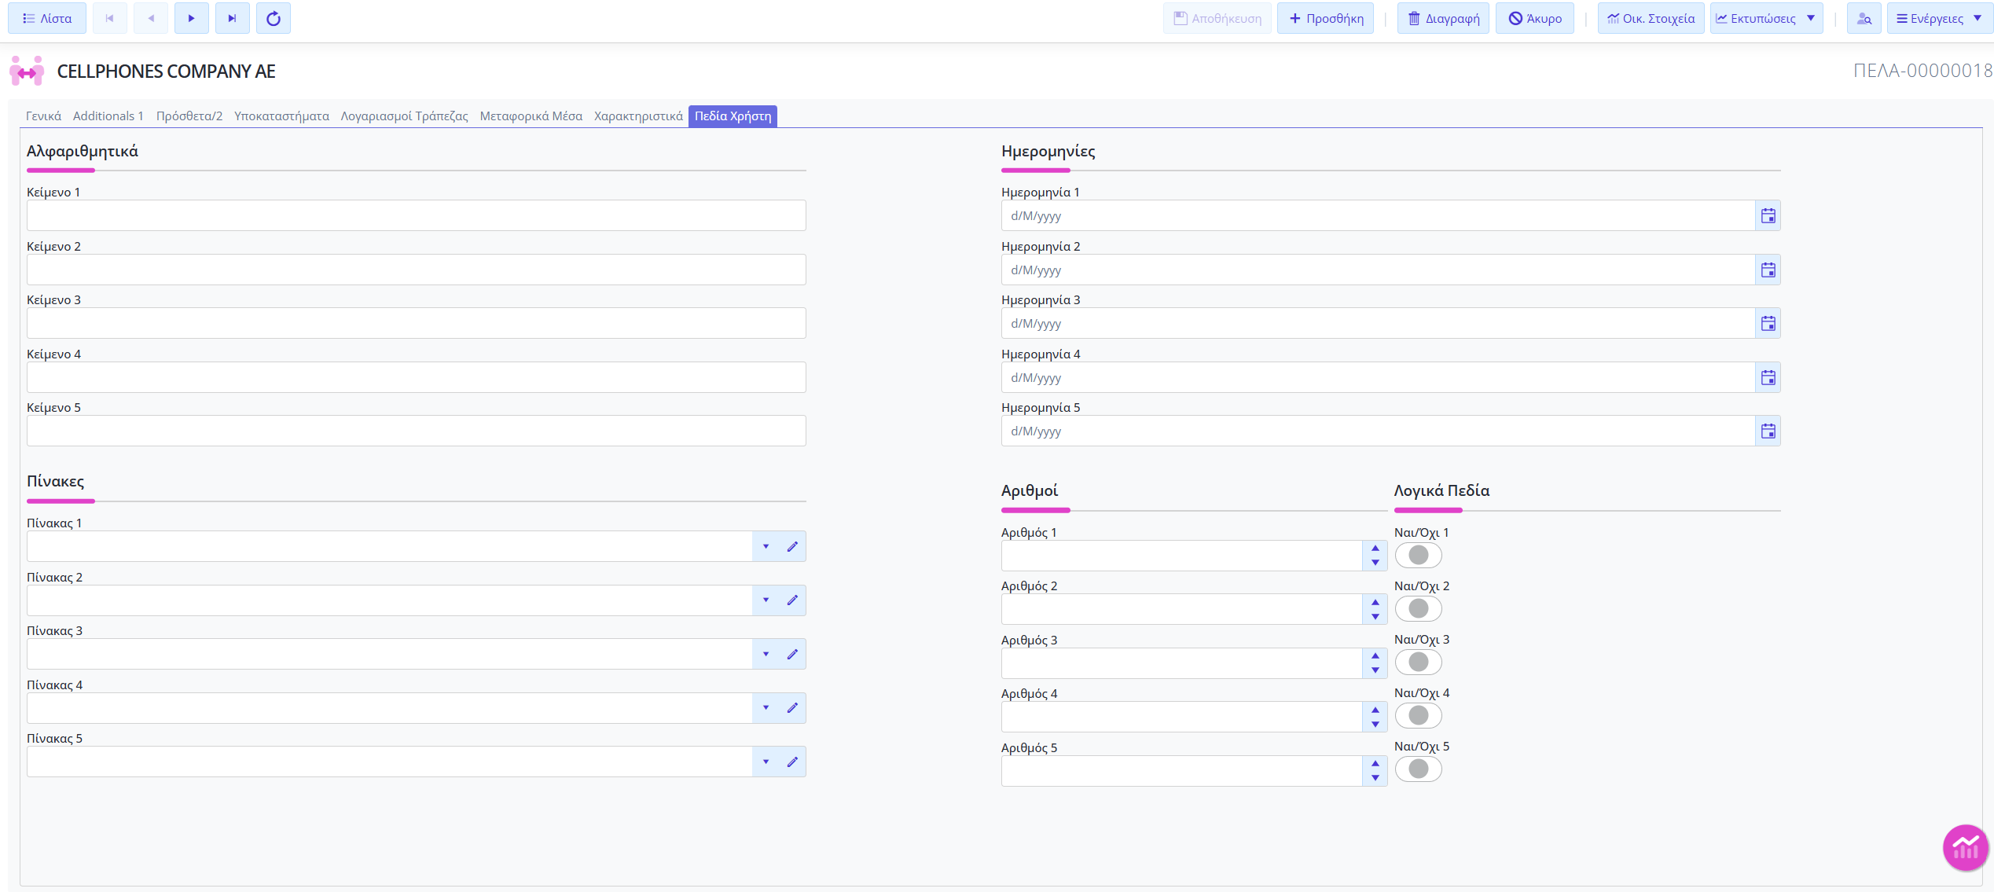Toggle the Ναι/Όχι 5 switch
Image resolution: width=1994 pixels, height=892 pixels.
(x=1418, y=769)
